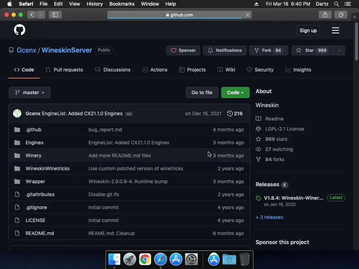
Task: Open the Actions tab
Action: click(x=155, y=70)
